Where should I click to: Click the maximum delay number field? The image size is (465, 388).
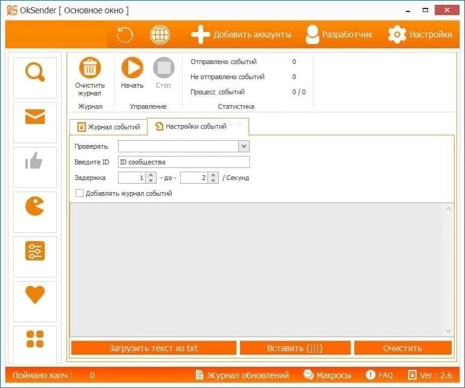pos(194,178)
